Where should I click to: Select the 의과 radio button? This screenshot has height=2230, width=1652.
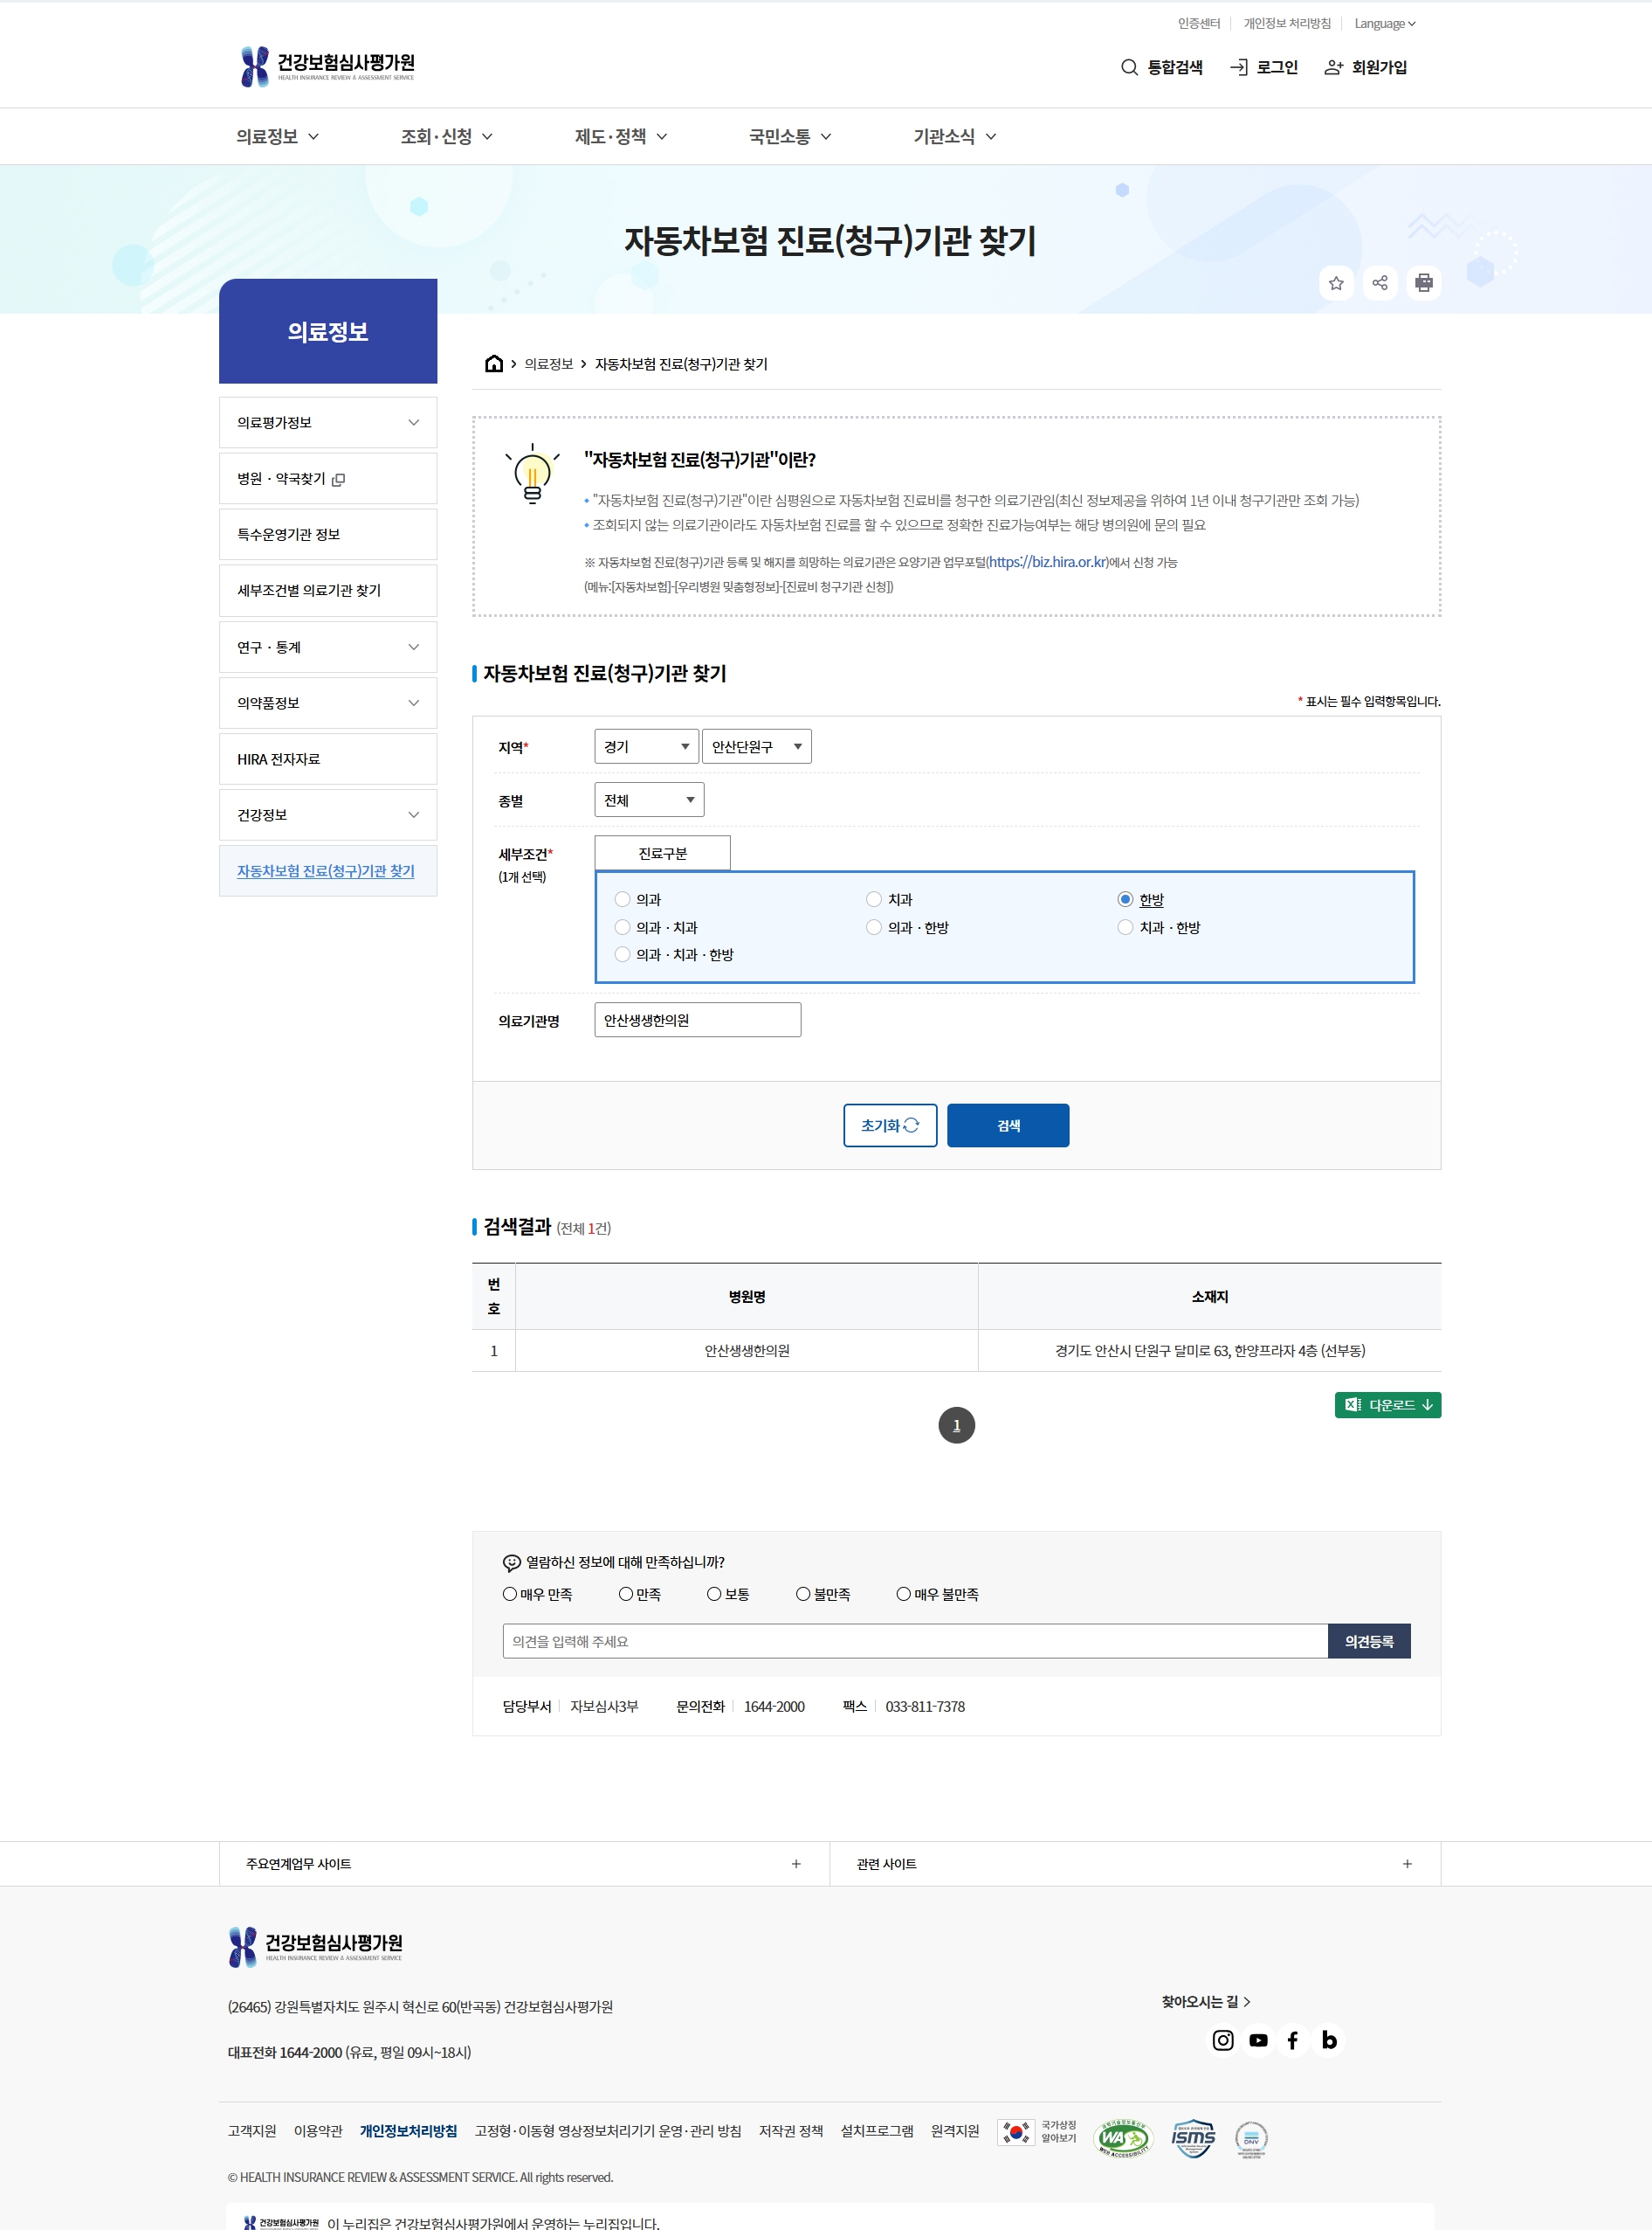[623, 899]
